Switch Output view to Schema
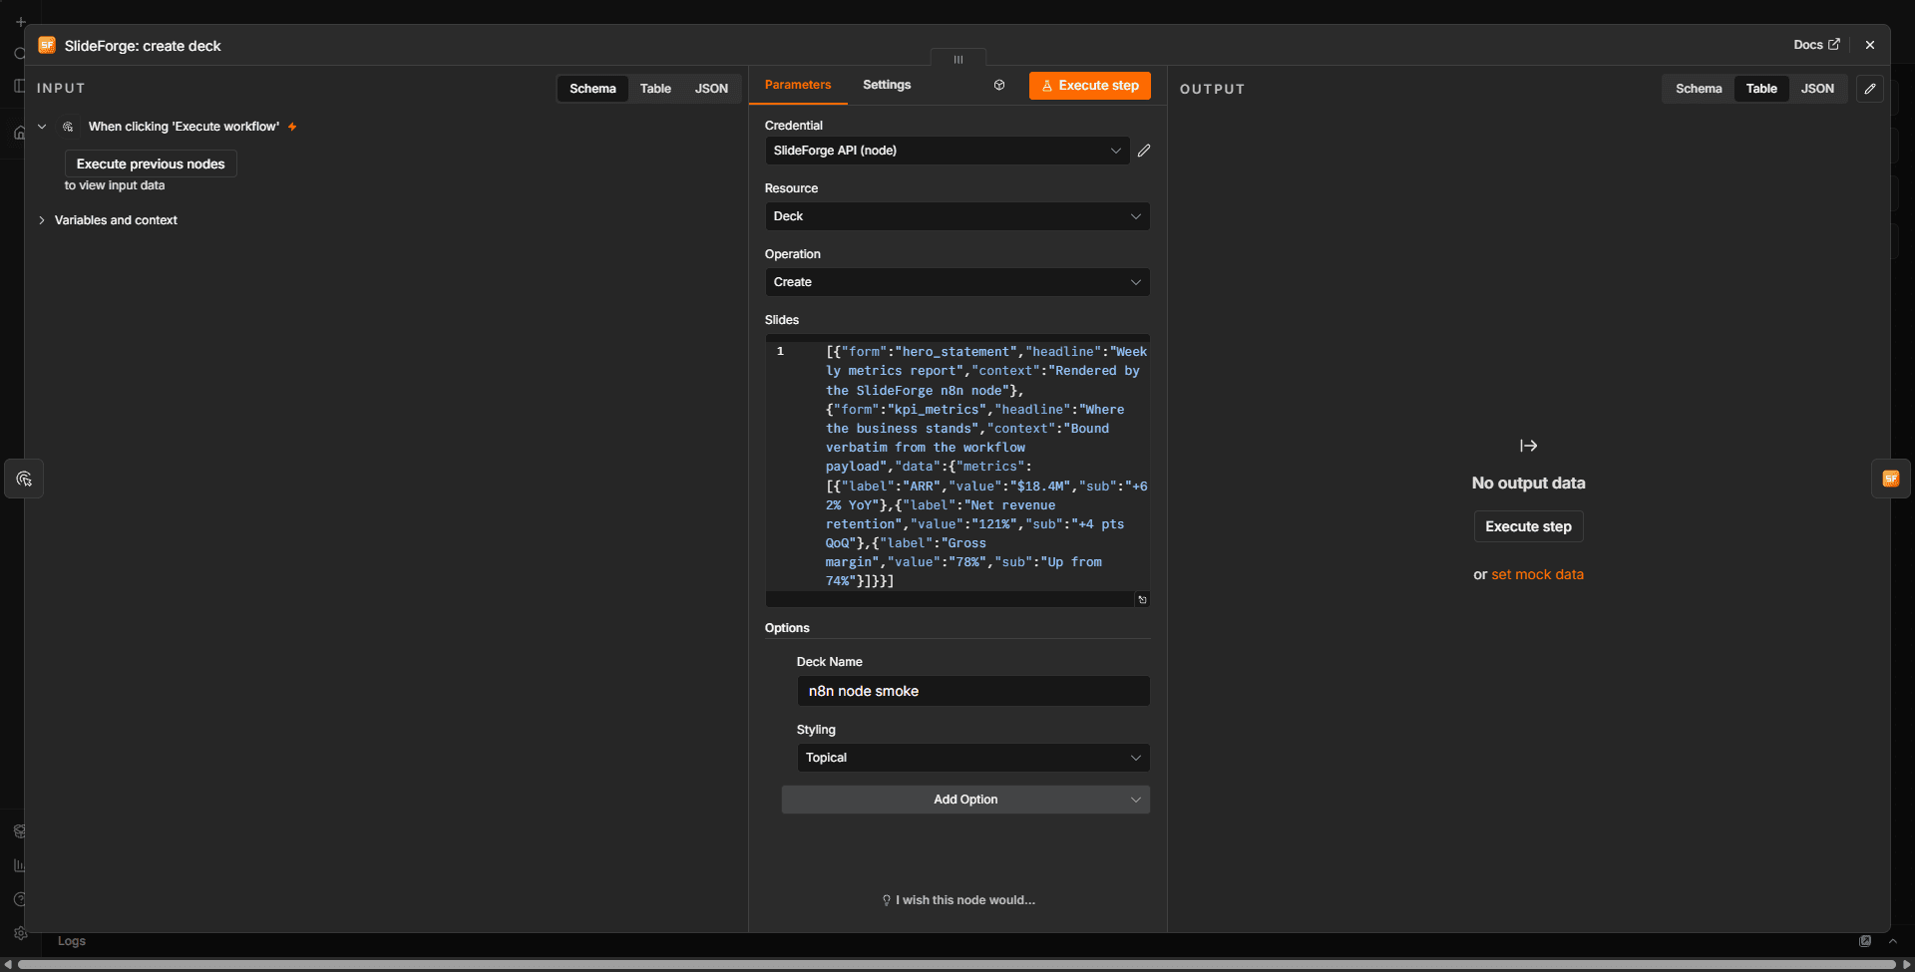This screenshot has height=972, width=1915. coord(1699,89)
